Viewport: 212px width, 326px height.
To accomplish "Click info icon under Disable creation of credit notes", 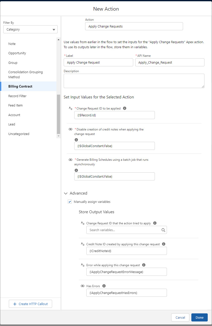I will 76,140.
